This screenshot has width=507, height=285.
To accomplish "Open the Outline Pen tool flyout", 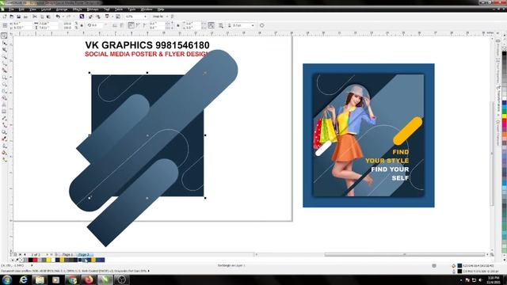I will point(4,146).
